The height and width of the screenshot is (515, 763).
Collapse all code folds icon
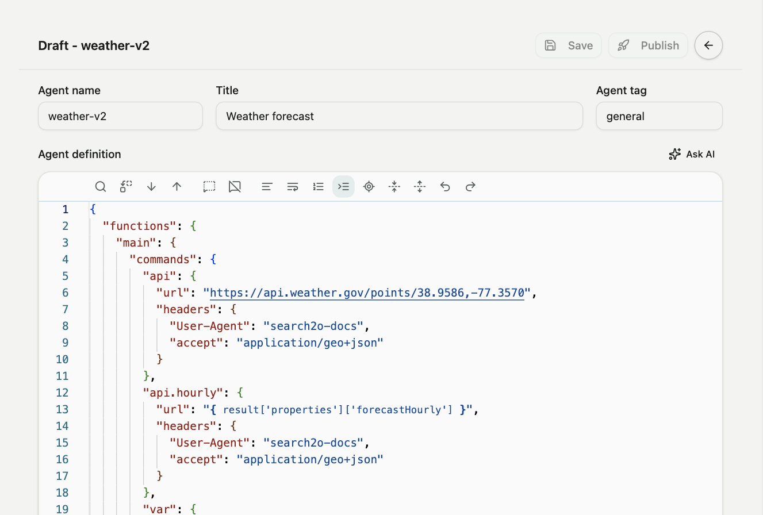click(x=394, y=187)
